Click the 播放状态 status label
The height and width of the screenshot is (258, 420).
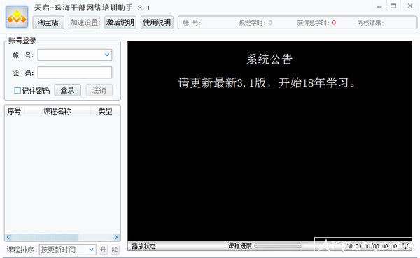(143, 246)
